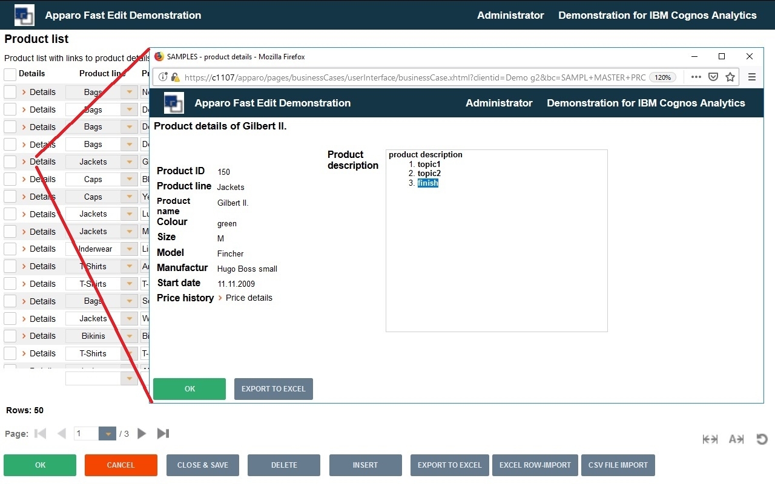
Task: Click the colour value 'green'
Action: click(x=227, y=224)
